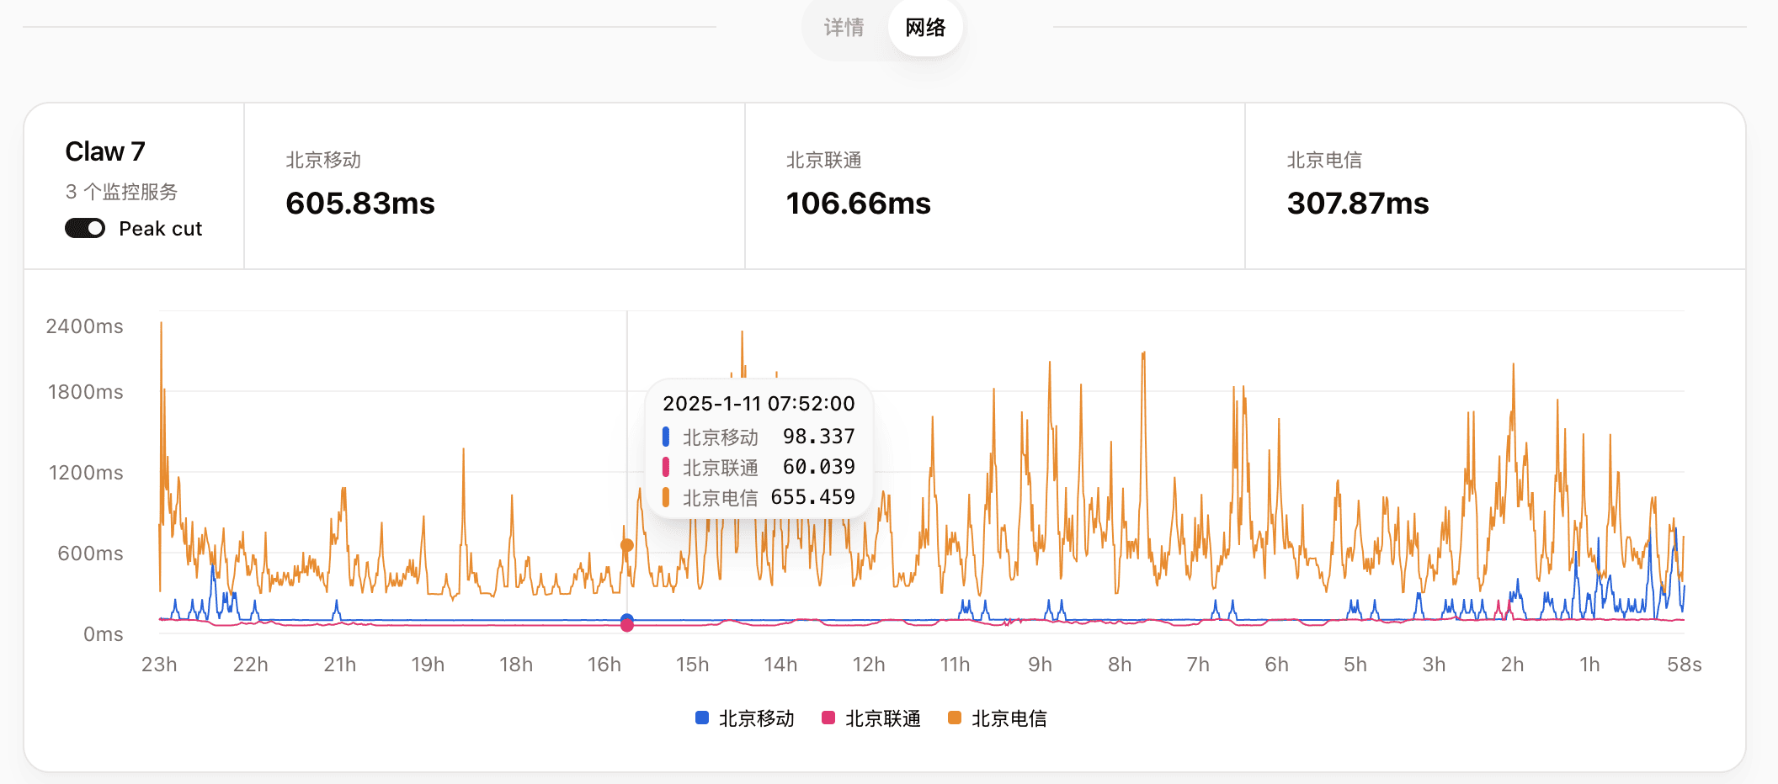1778x784 pixels.
Task: Click the orange data point marker on chart
Action: (x=627, y=545)
